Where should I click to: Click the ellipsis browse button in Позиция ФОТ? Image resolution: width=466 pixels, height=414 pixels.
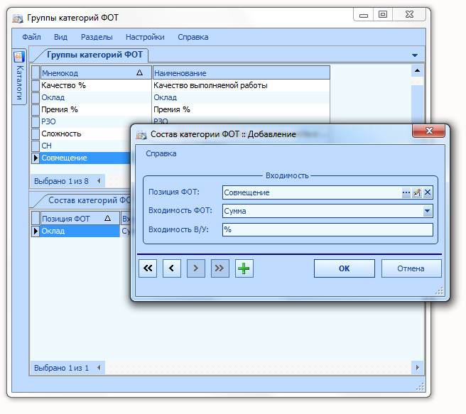(406, 192)
